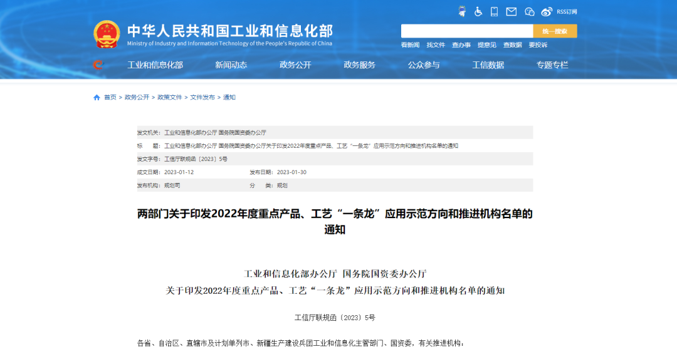Go to 政务公开 in the main navigation
The image size is (677, 354).
(x=295, y=65)
